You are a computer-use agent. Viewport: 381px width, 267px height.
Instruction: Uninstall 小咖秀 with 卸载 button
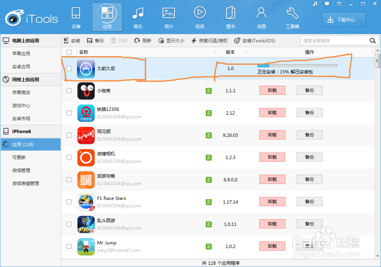272,90
